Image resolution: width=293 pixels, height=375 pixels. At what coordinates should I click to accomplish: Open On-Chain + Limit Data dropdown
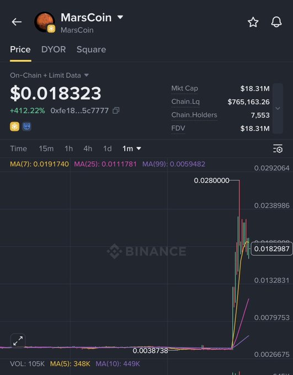pos(49,75)
